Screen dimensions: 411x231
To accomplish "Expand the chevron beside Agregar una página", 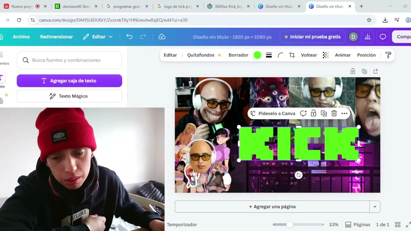I will point(375,207).
